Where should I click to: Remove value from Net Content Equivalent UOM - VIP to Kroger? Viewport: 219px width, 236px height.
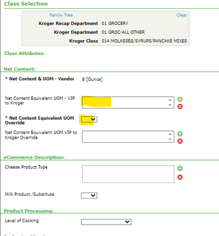180,107
